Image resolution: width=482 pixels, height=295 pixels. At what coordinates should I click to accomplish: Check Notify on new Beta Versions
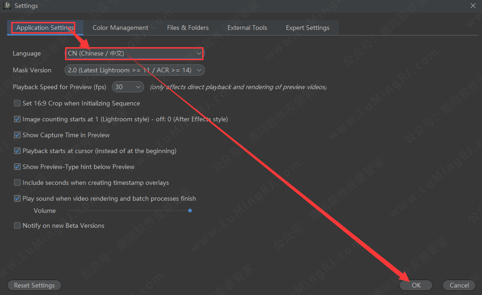17,226
